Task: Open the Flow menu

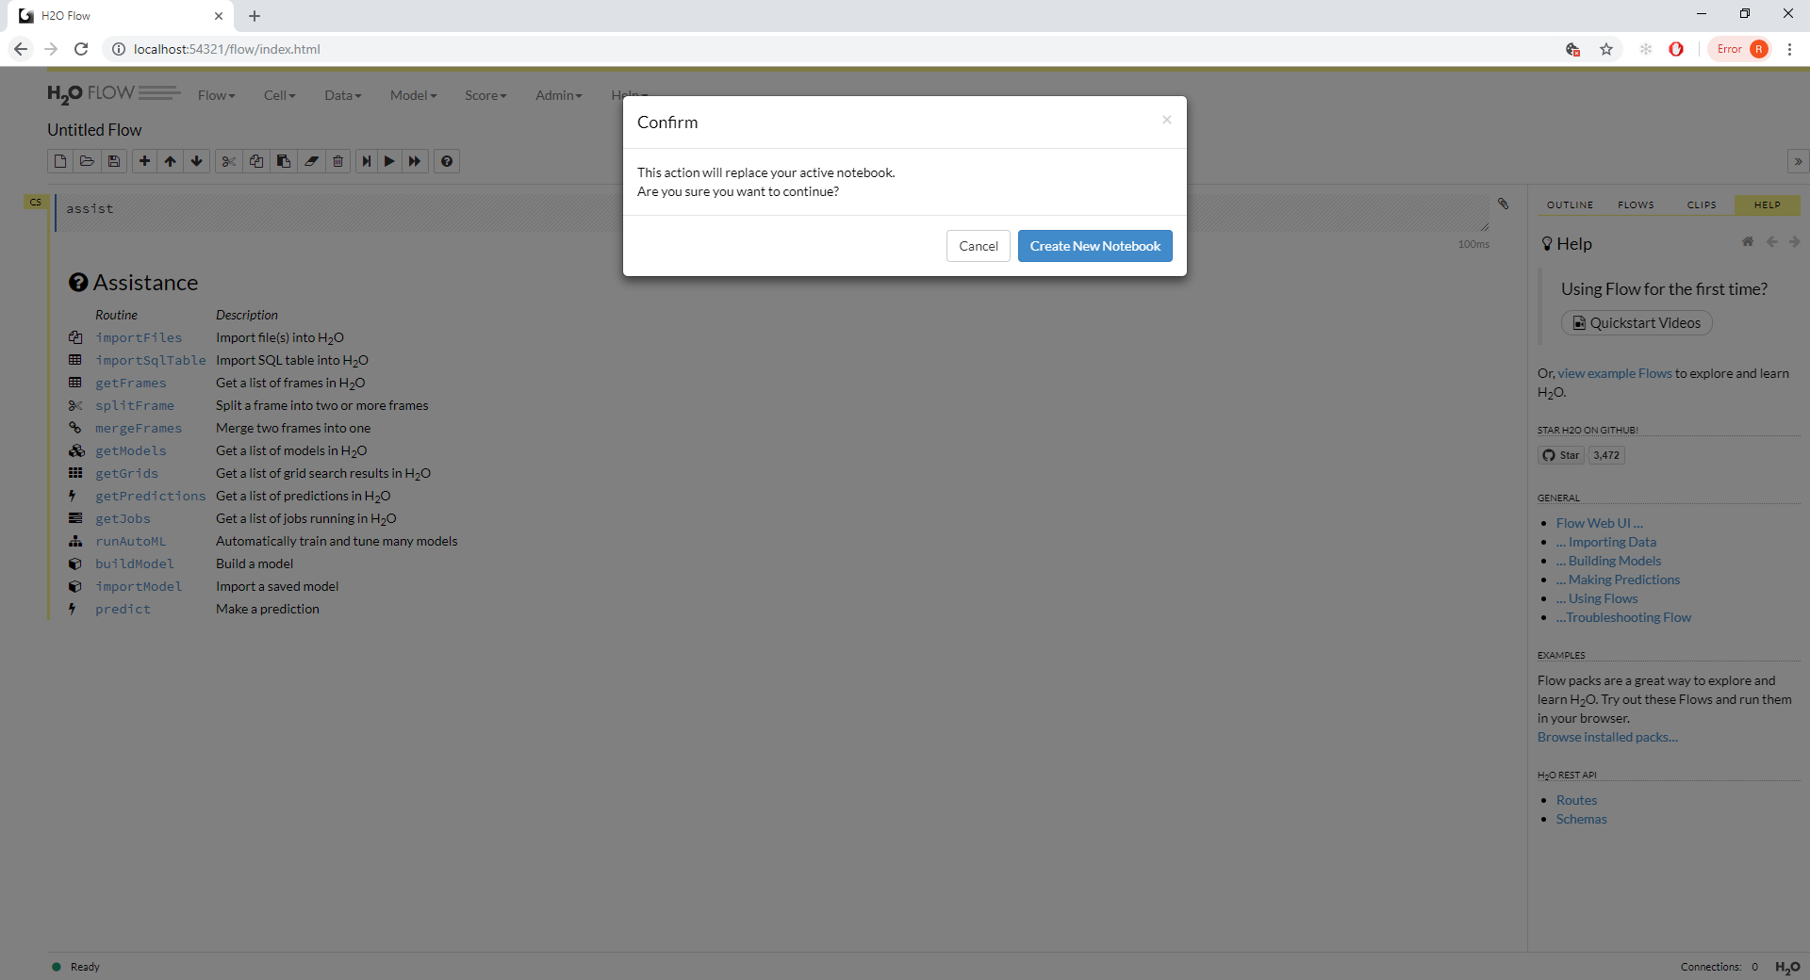Action: pyautogui.click(x=216, y=95)
